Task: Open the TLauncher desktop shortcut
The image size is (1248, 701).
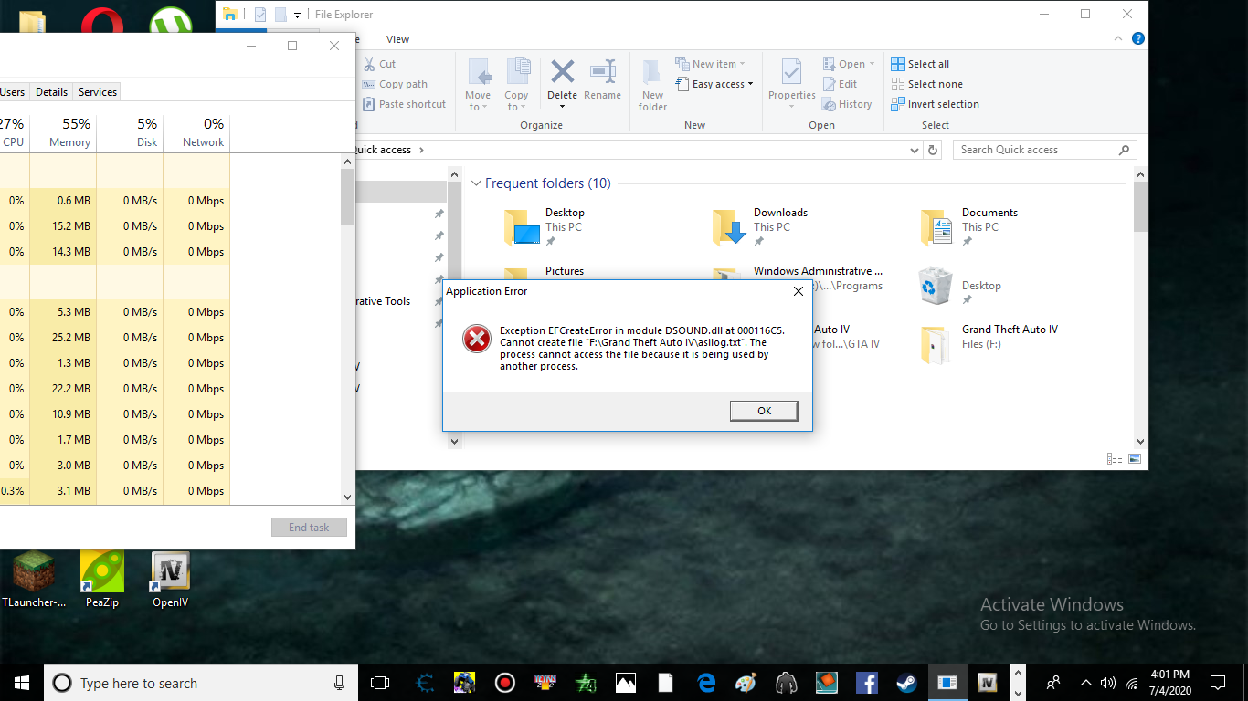Action: [34, 580]
